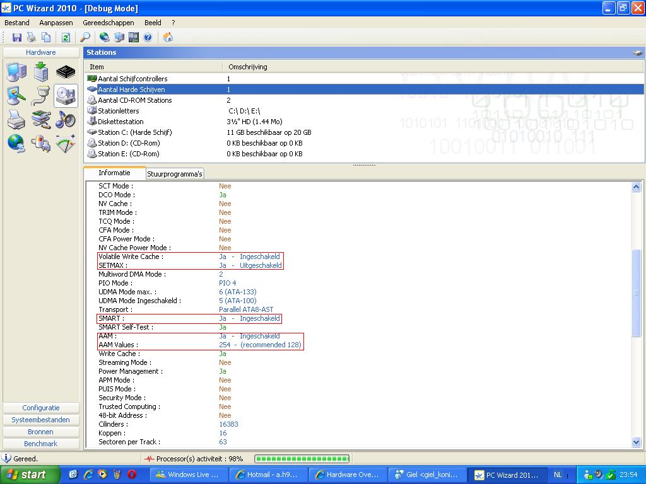The image size is (646, 484).
Task: Open the Benchmark section
Action: 41,444
